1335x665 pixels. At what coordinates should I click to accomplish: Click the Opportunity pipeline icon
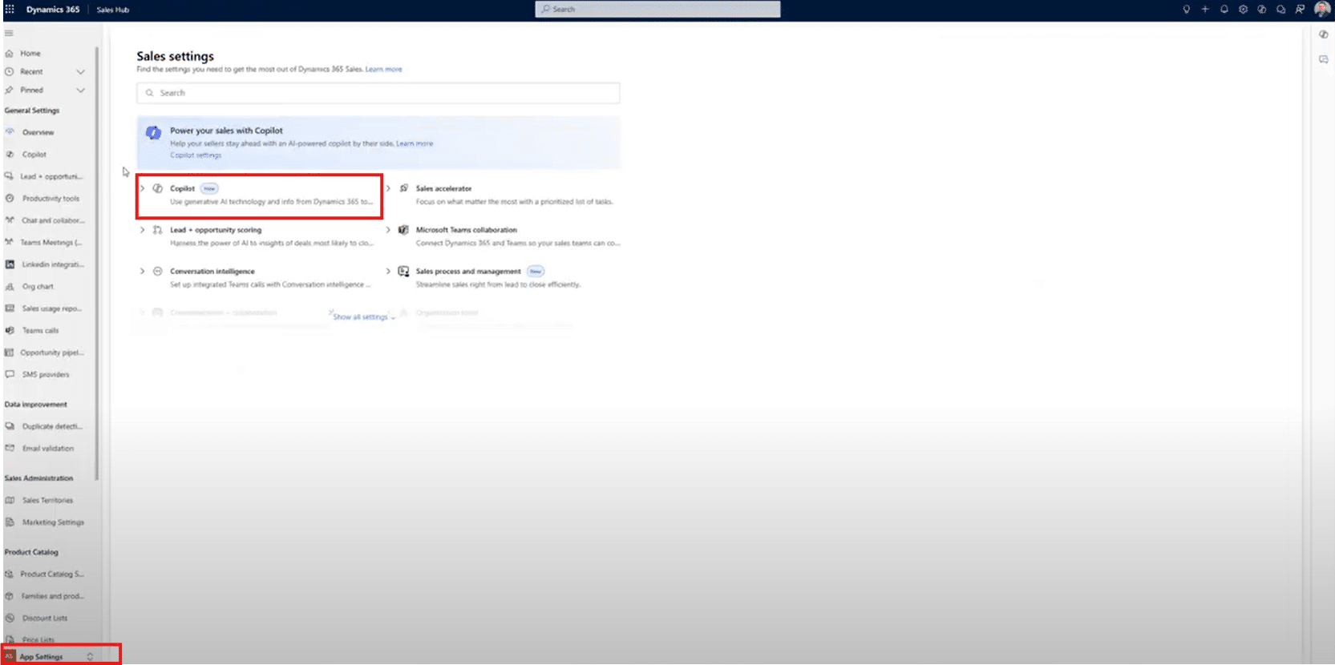[10, 353]
